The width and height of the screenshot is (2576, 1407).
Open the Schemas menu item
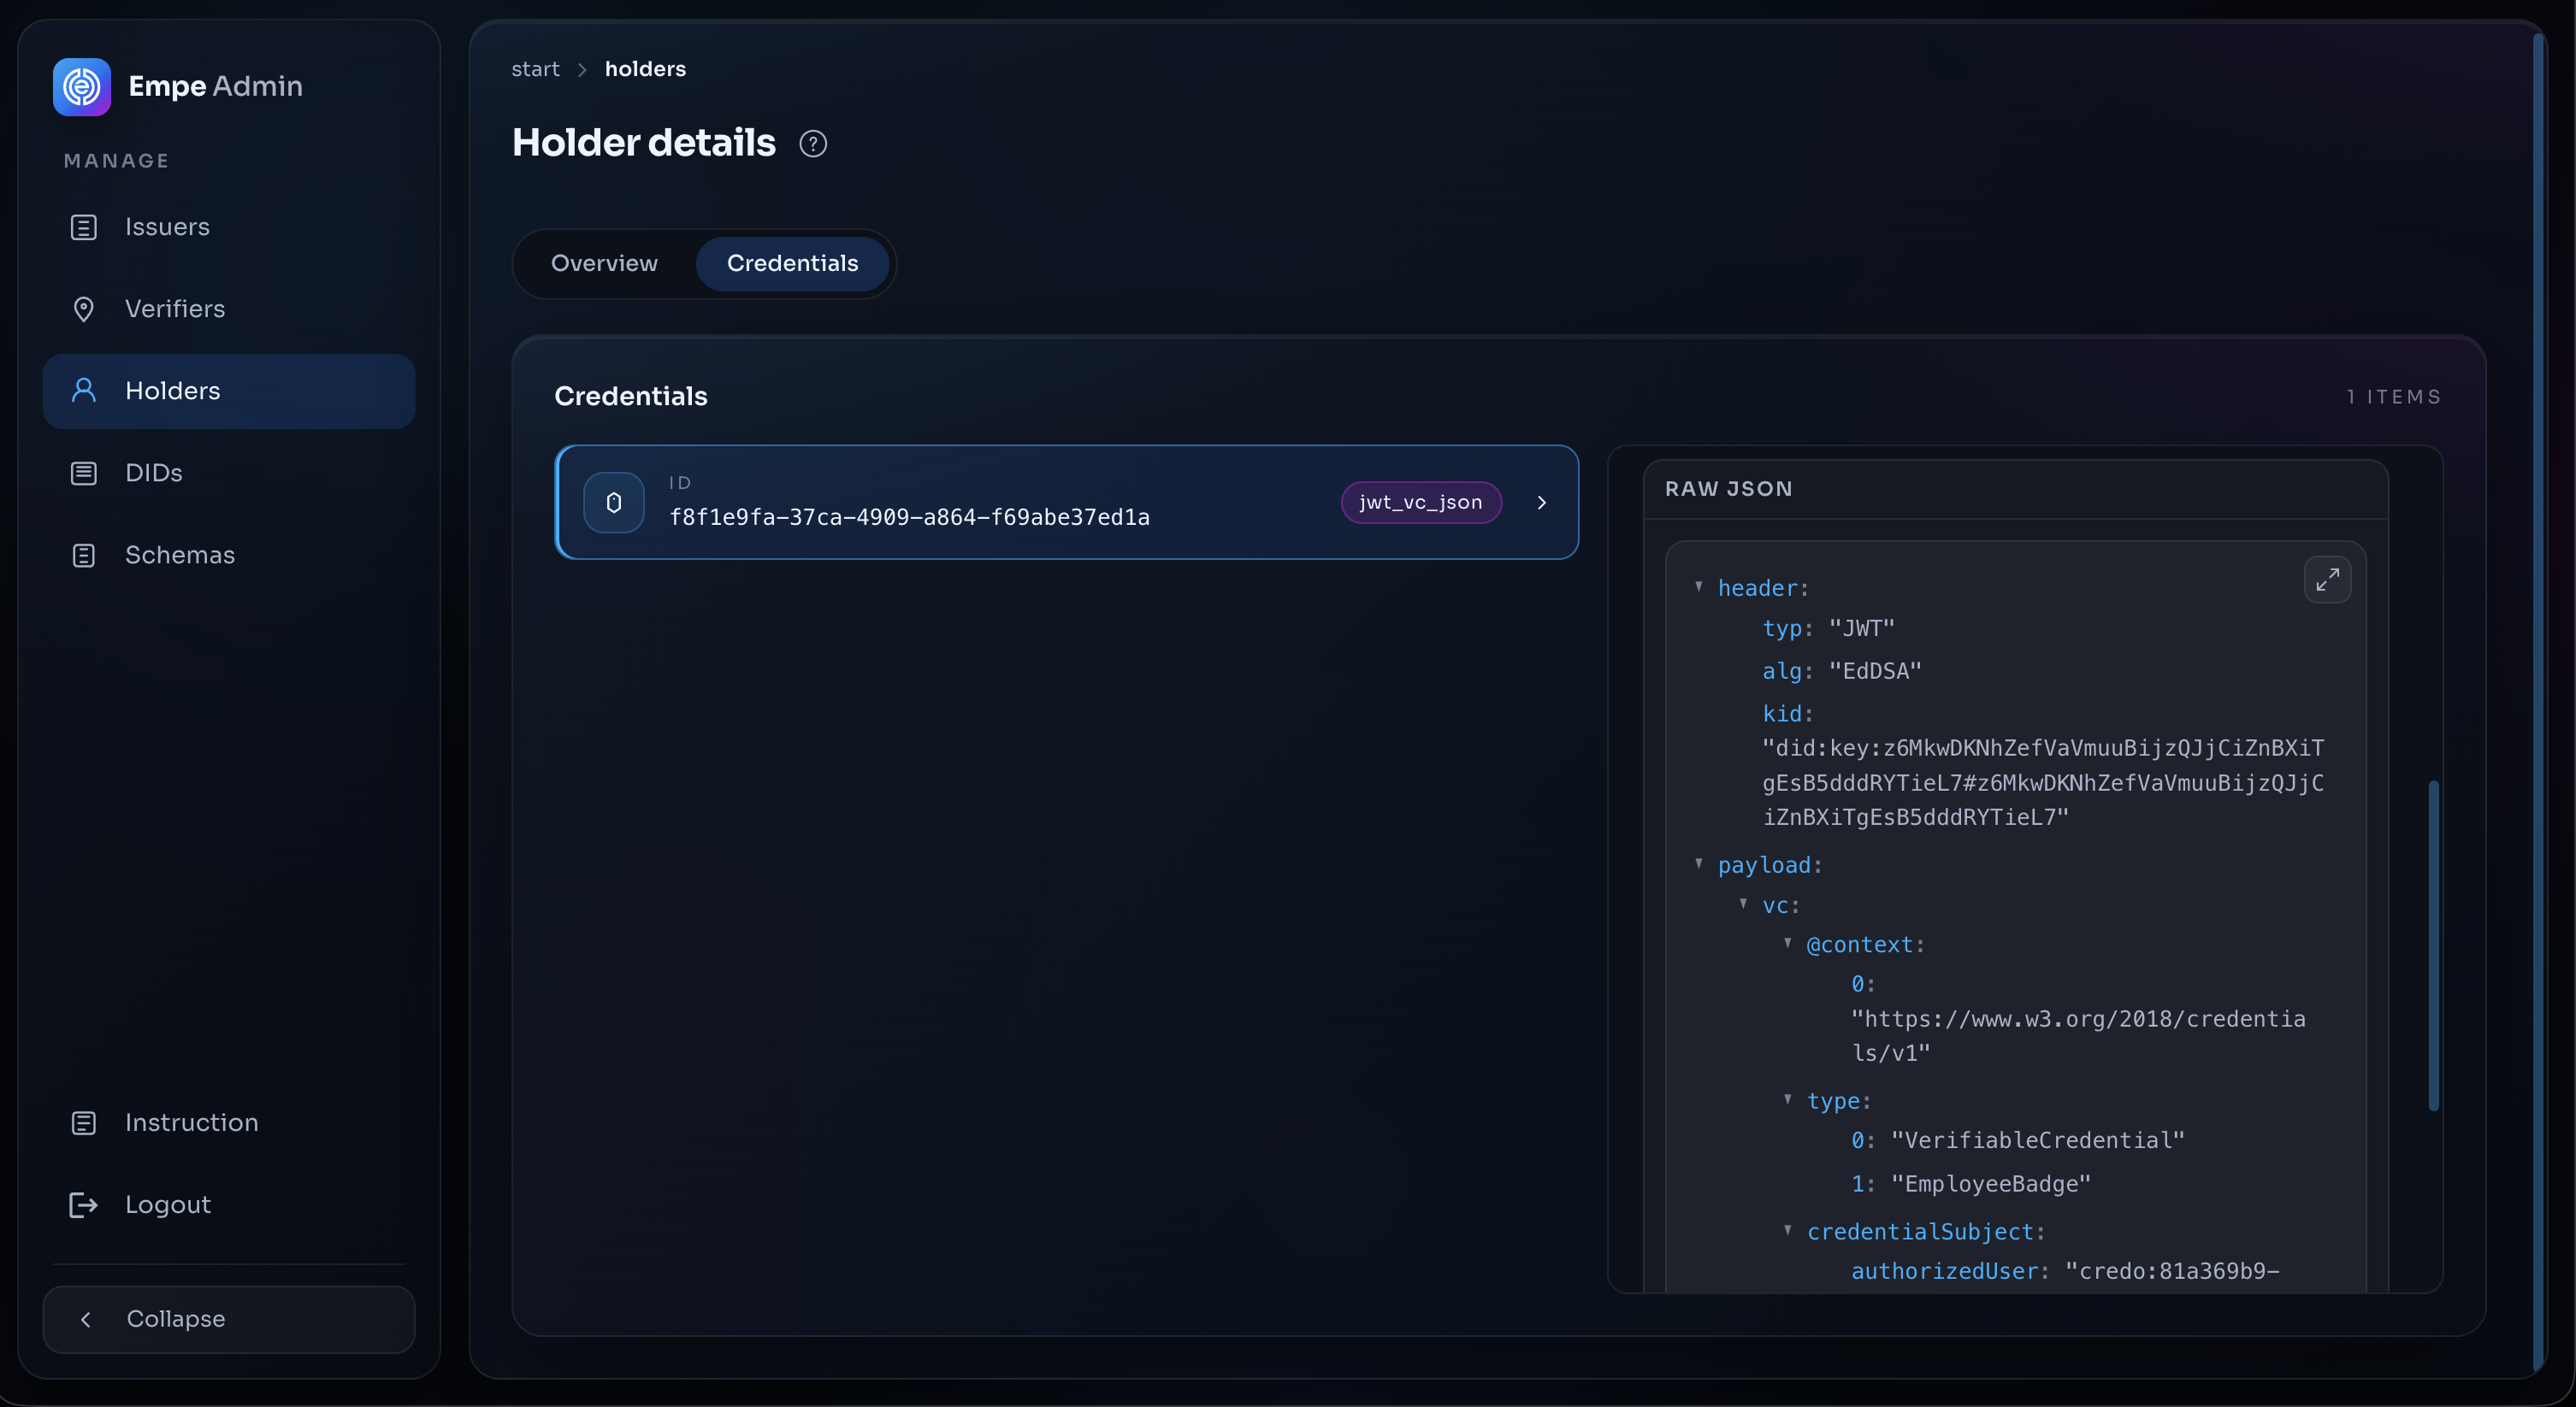click(229, 555)
